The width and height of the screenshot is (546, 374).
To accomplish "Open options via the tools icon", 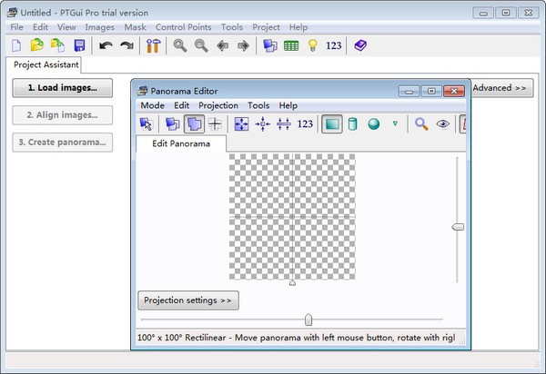I will tap(153, 45).
